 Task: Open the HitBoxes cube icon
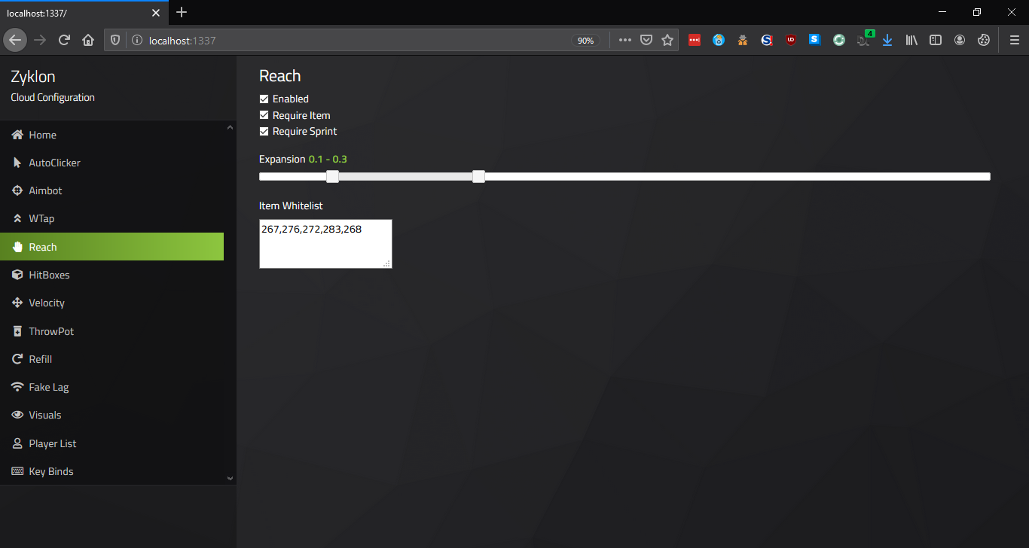[x=17, y=275]
